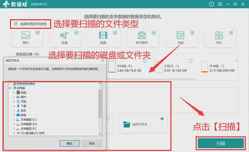Click 取消 in the browse folder dialog
The height and width of the screenshot is (152, 249).
(x=92, y=143)
